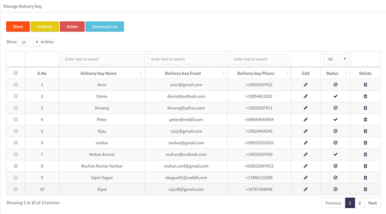386x214 pixels.
Task: Delete Devaraj's record via trash icon
Action: [x=365, y=108]
